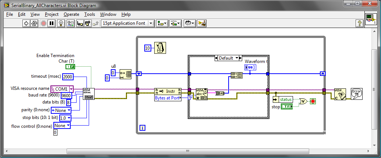Select the VISA Close node
381x158 pixels.
point(340,94)
